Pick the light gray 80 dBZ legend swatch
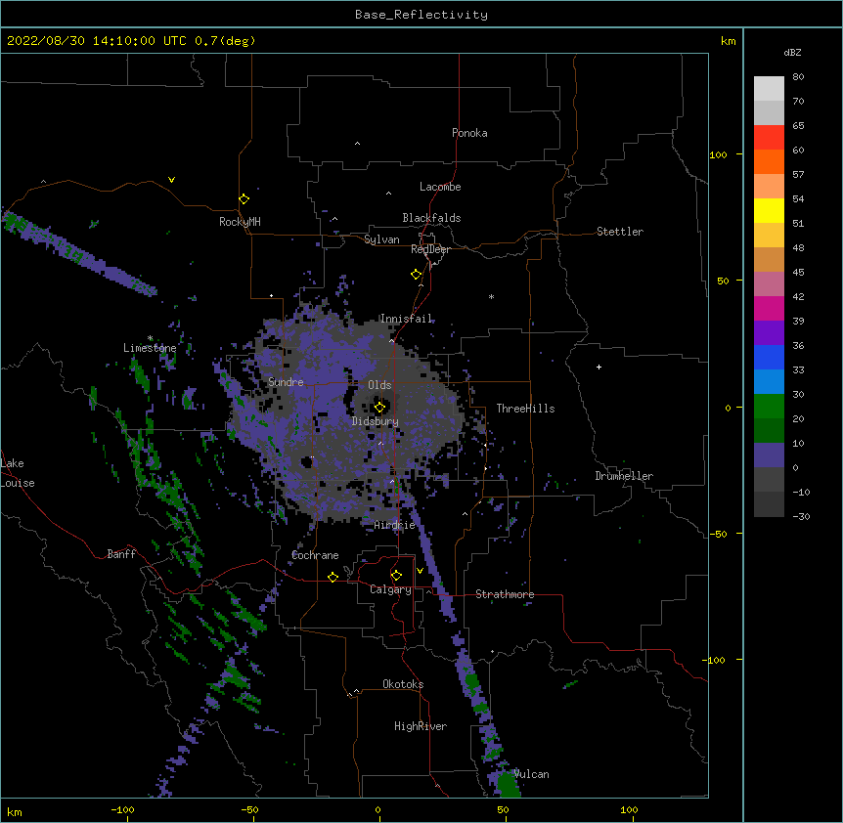The height and width of the screenshot is (823, 843). coord(769,88)
